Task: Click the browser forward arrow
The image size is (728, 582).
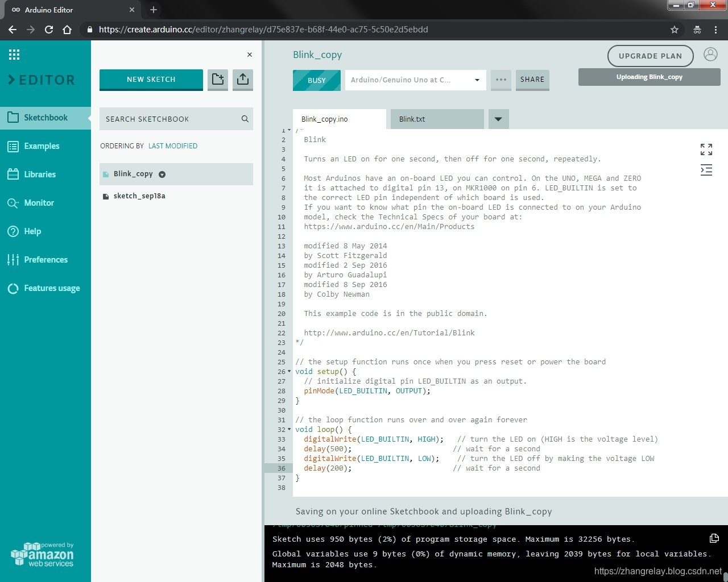Action: (31, 30)
